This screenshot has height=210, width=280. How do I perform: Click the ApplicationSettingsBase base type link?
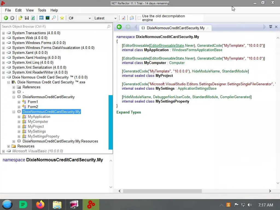click(197, 88)
